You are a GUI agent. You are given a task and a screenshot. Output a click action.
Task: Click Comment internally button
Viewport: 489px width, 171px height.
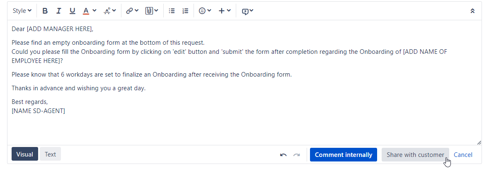point(344,155)
